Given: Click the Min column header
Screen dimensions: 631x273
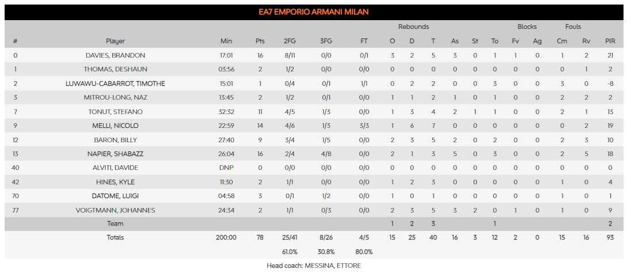Looking at the screenshot, I should click(x=226, y=41).
